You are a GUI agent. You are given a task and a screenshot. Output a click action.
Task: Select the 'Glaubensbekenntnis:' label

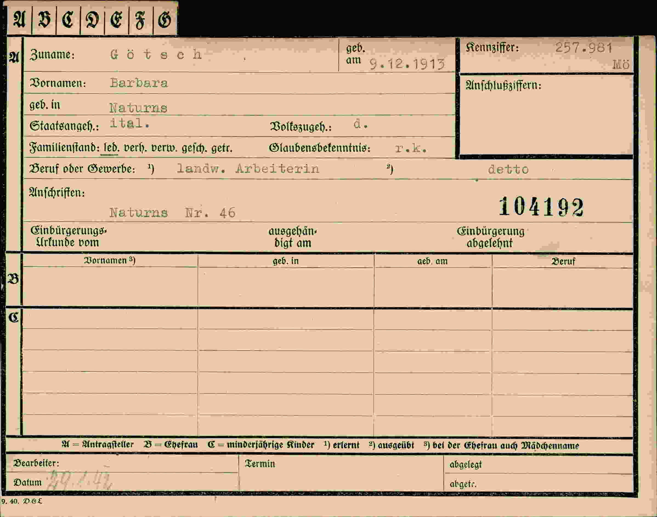[x=319, y=148]
